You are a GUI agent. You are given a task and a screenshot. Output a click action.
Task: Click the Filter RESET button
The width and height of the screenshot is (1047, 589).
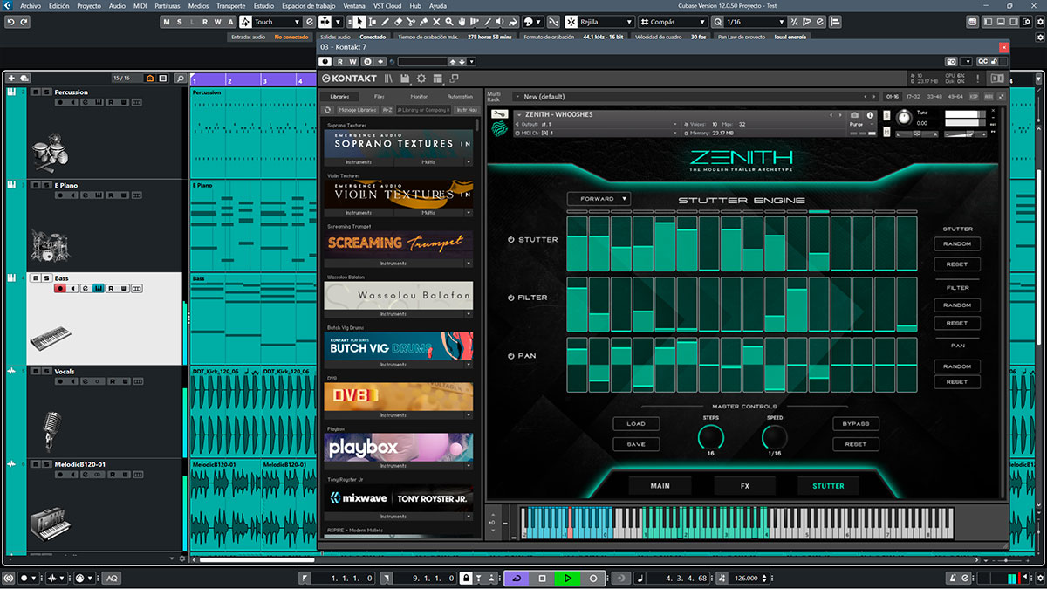(x=957, y=323)
